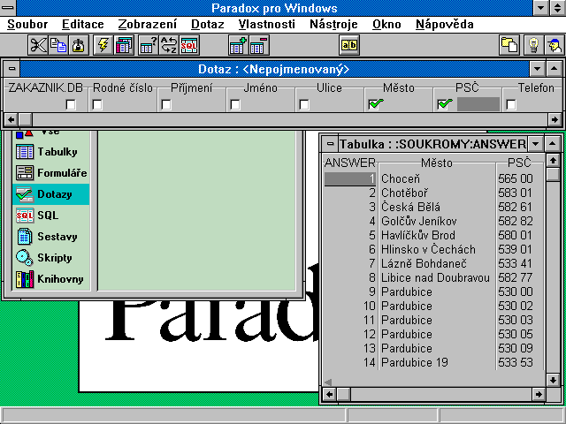
Task: Select the Chotěboř row city cell
Action: click(x=437, y=193)
